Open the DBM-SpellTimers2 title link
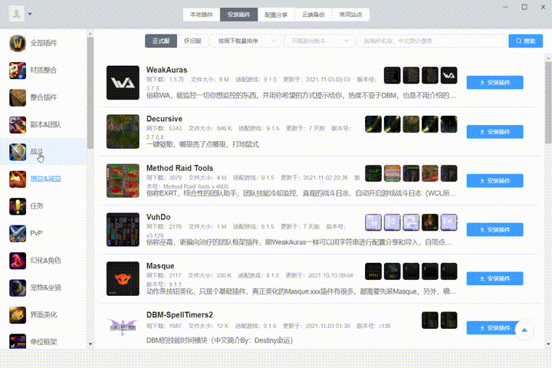 179,315
